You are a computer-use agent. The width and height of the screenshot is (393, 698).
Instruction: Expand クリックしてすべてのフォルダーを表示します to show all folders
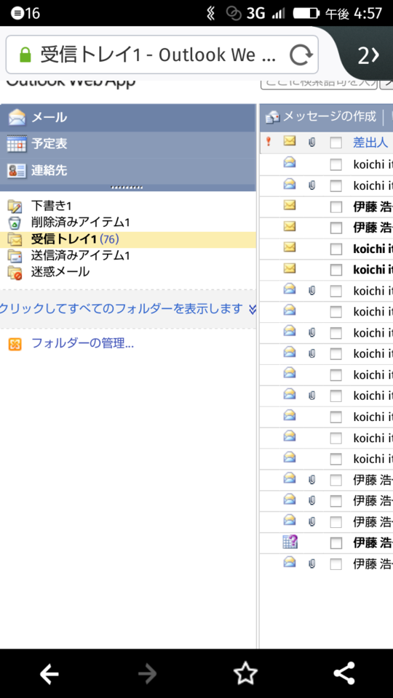tap(128, 308)
